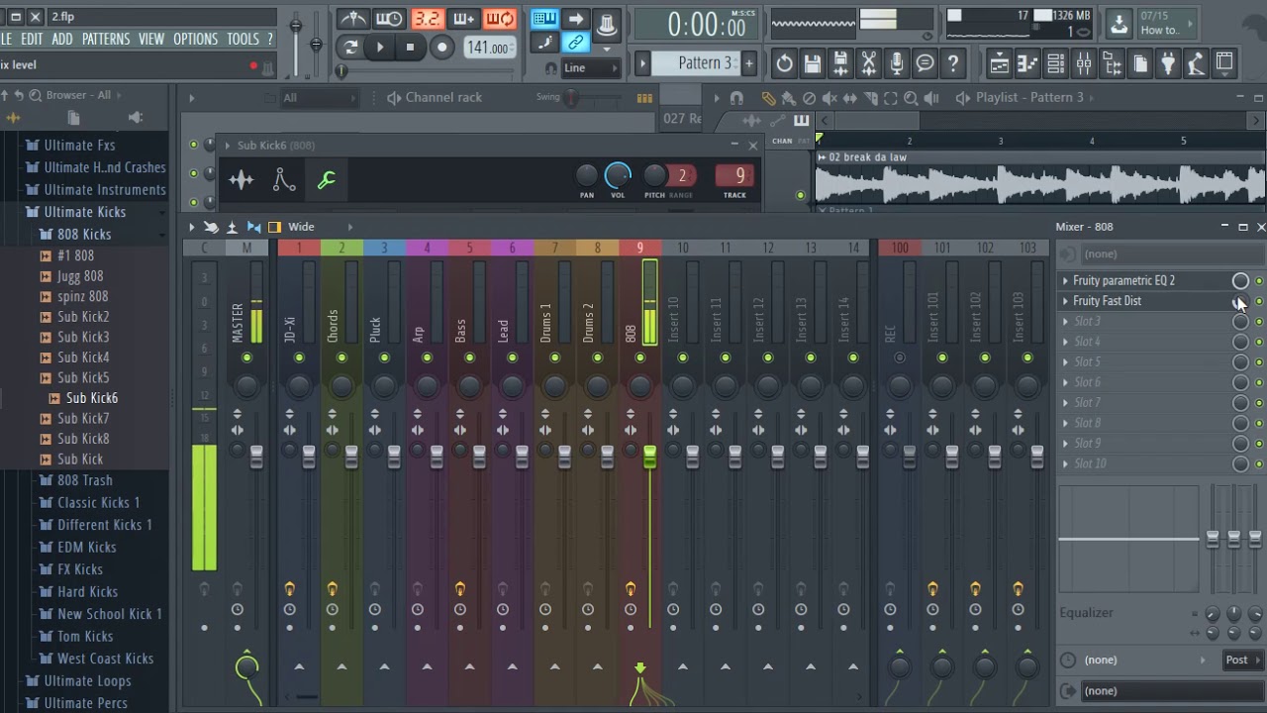The width and height of the screenshot is (1267, 713).
Task: Select the pencil draw tool in playlist
Action: [768, 98]
